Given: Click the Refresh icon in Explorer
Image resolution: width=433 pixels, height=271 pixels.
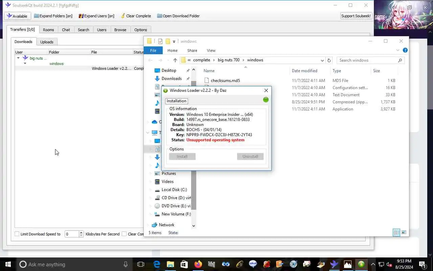Looking at the screenshot, I should tap(329, 60).
